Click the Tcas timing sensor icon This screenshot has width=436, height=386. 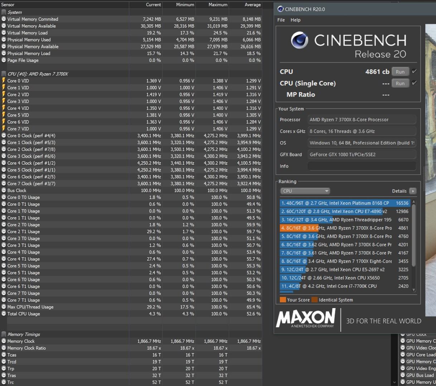click(4, 355)
